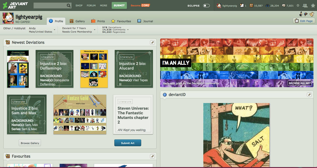Viewport: 317px width, 168px height.
Task: Click Browse All Art button
Action: (300, 83)
